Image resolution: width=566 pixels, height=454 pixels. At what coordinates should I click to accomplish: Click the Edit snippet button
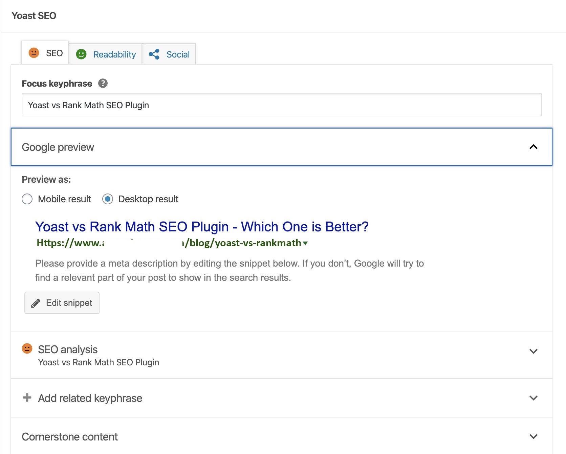tap(62, 303)
